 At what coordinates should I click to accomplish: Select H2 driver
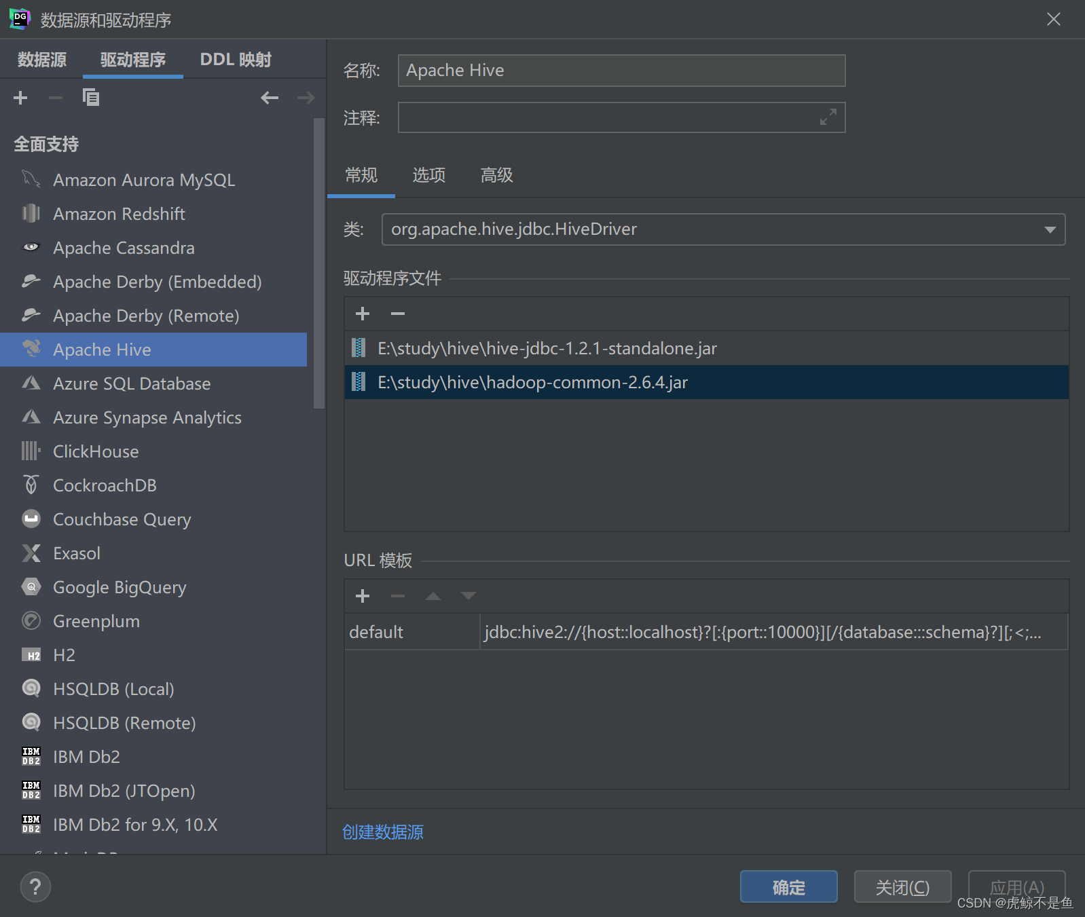[x=153, y=655]
